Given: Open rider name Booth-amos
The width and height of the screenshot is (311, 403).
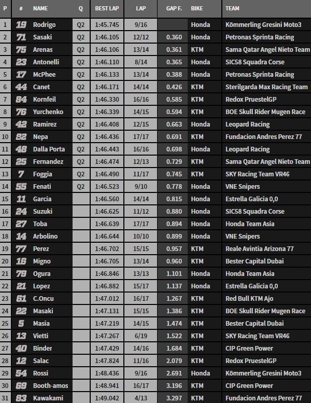Looking at the screenshot, I should pyautogui.click(x=50, y=386).
